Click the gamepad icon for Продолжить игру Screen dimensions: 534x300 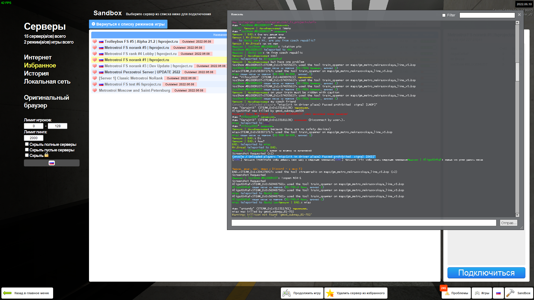pos(286,293)
